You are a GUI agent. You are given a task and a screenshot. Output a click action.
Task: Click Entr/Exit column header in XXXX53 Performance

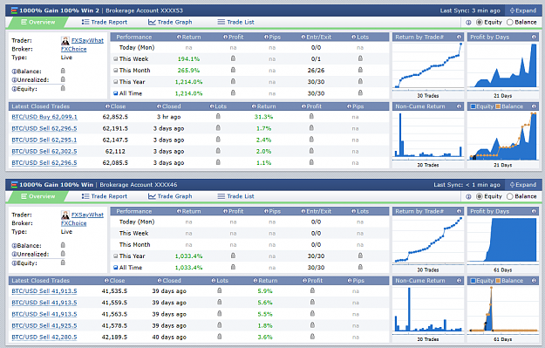point(317,37)
